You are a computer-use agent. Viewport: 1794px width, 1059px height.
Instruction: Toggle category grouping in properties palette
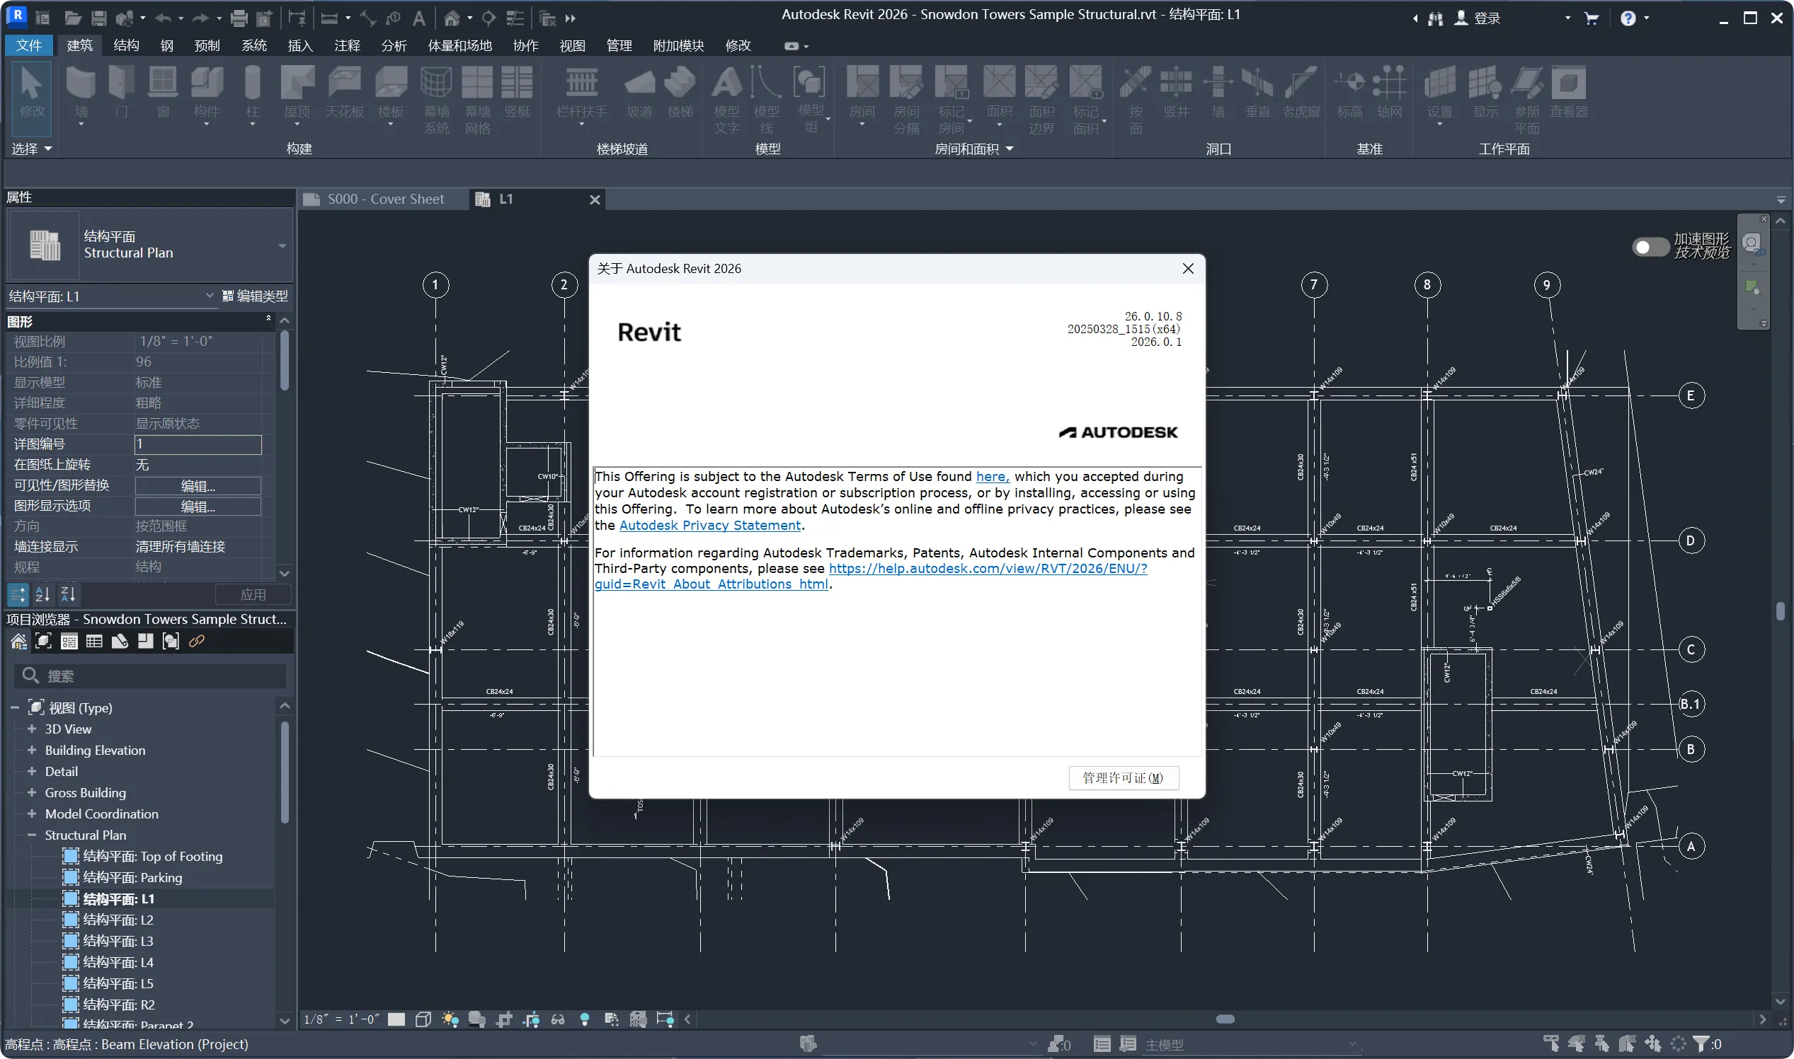tap(18, 594)
